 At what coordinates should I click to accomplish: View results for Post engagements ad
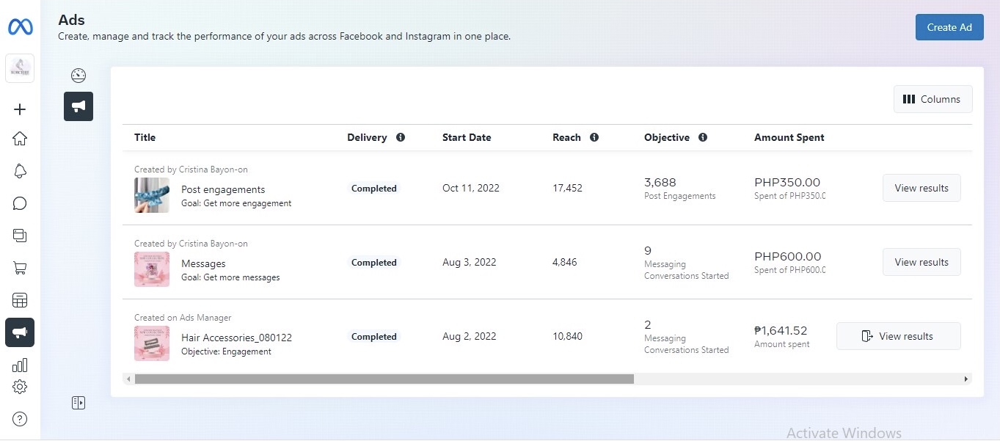tap(921, 188)
